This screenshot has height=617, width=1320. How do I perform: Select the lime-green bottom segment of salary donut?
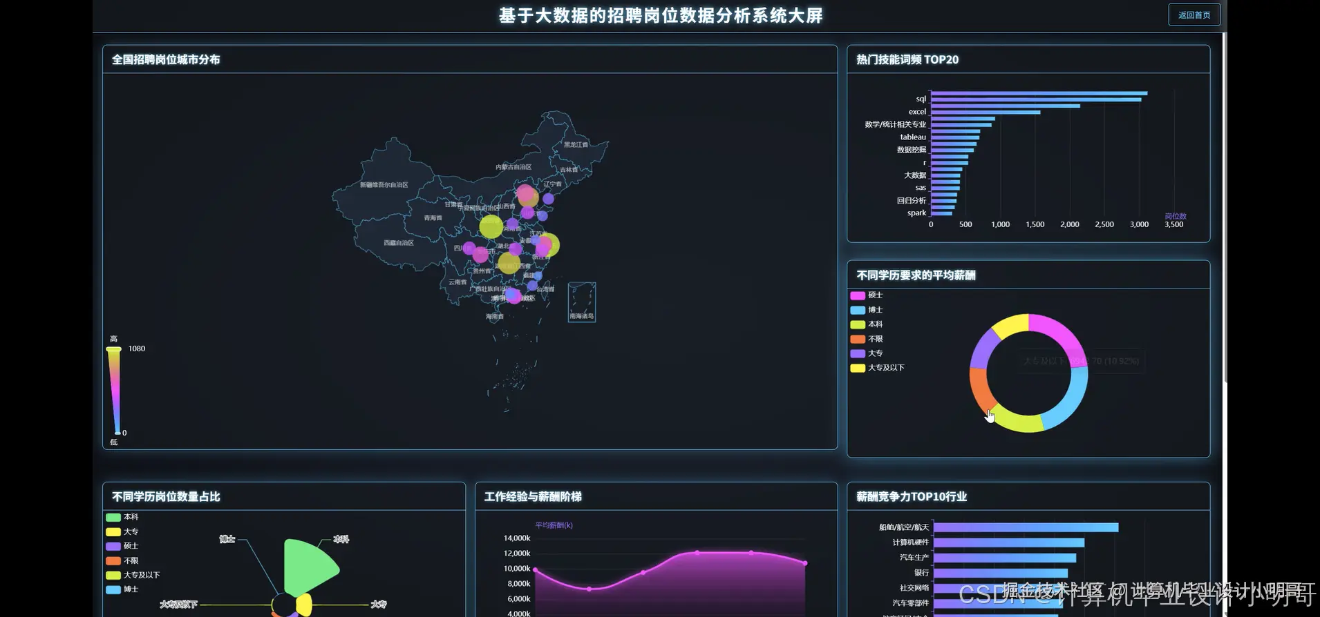(x=1017, y=420)
